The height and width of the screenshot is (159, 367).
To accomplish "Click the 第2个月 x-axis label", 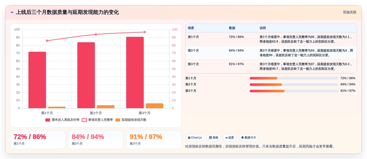I will [96, 113].
